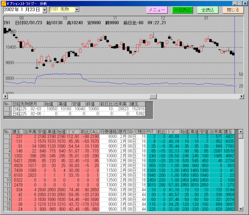Click the 閉じる button

[x=233, y=10]
